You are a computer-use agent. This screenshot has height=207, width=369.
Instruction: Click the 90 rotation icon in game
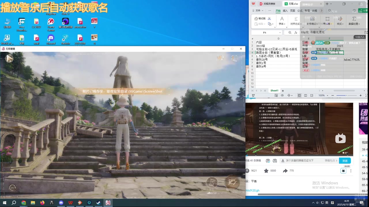tap(12, 187)
